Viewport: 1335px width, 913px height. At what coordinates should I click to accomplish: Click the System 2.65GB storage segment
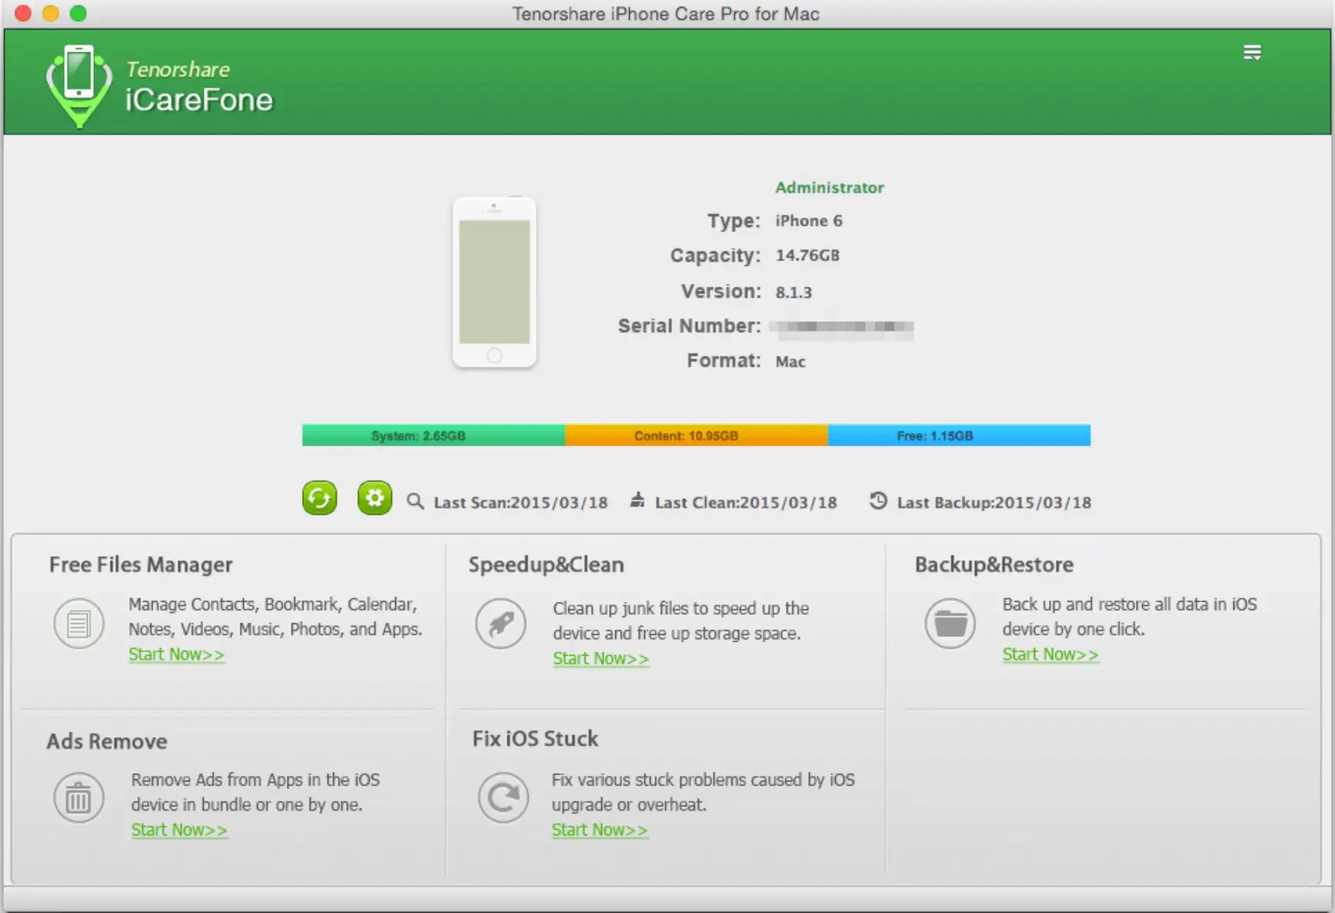(434, 435)
